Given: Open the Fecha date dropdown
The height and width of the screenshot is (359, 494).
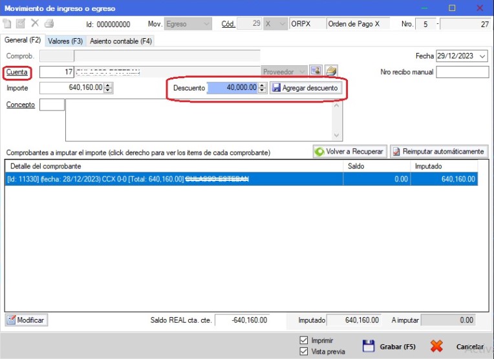Looking at the screenshot, I should [483, 56].
